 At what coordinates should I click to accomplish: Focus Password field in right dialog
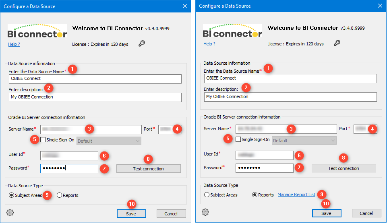tap(264, 168)
